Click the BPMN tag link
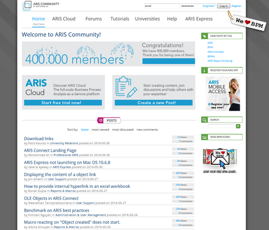This screenshot has width=269, height=230. 211,56
